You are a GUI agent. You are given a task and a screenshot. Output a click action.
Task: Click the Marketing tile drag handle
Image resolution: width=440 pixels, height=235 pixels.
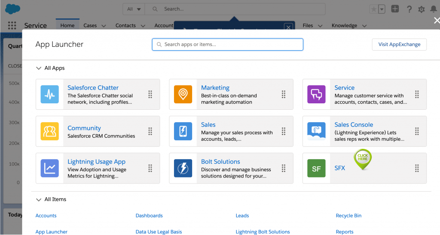coord(284,94)
